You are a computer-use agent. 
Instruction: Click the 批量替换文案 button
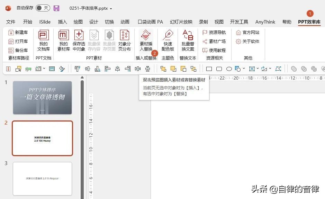pyautogui.click(x=188, y=40)
